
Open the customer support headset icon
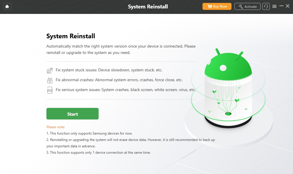pyautogui.click(x=266, y=7)
